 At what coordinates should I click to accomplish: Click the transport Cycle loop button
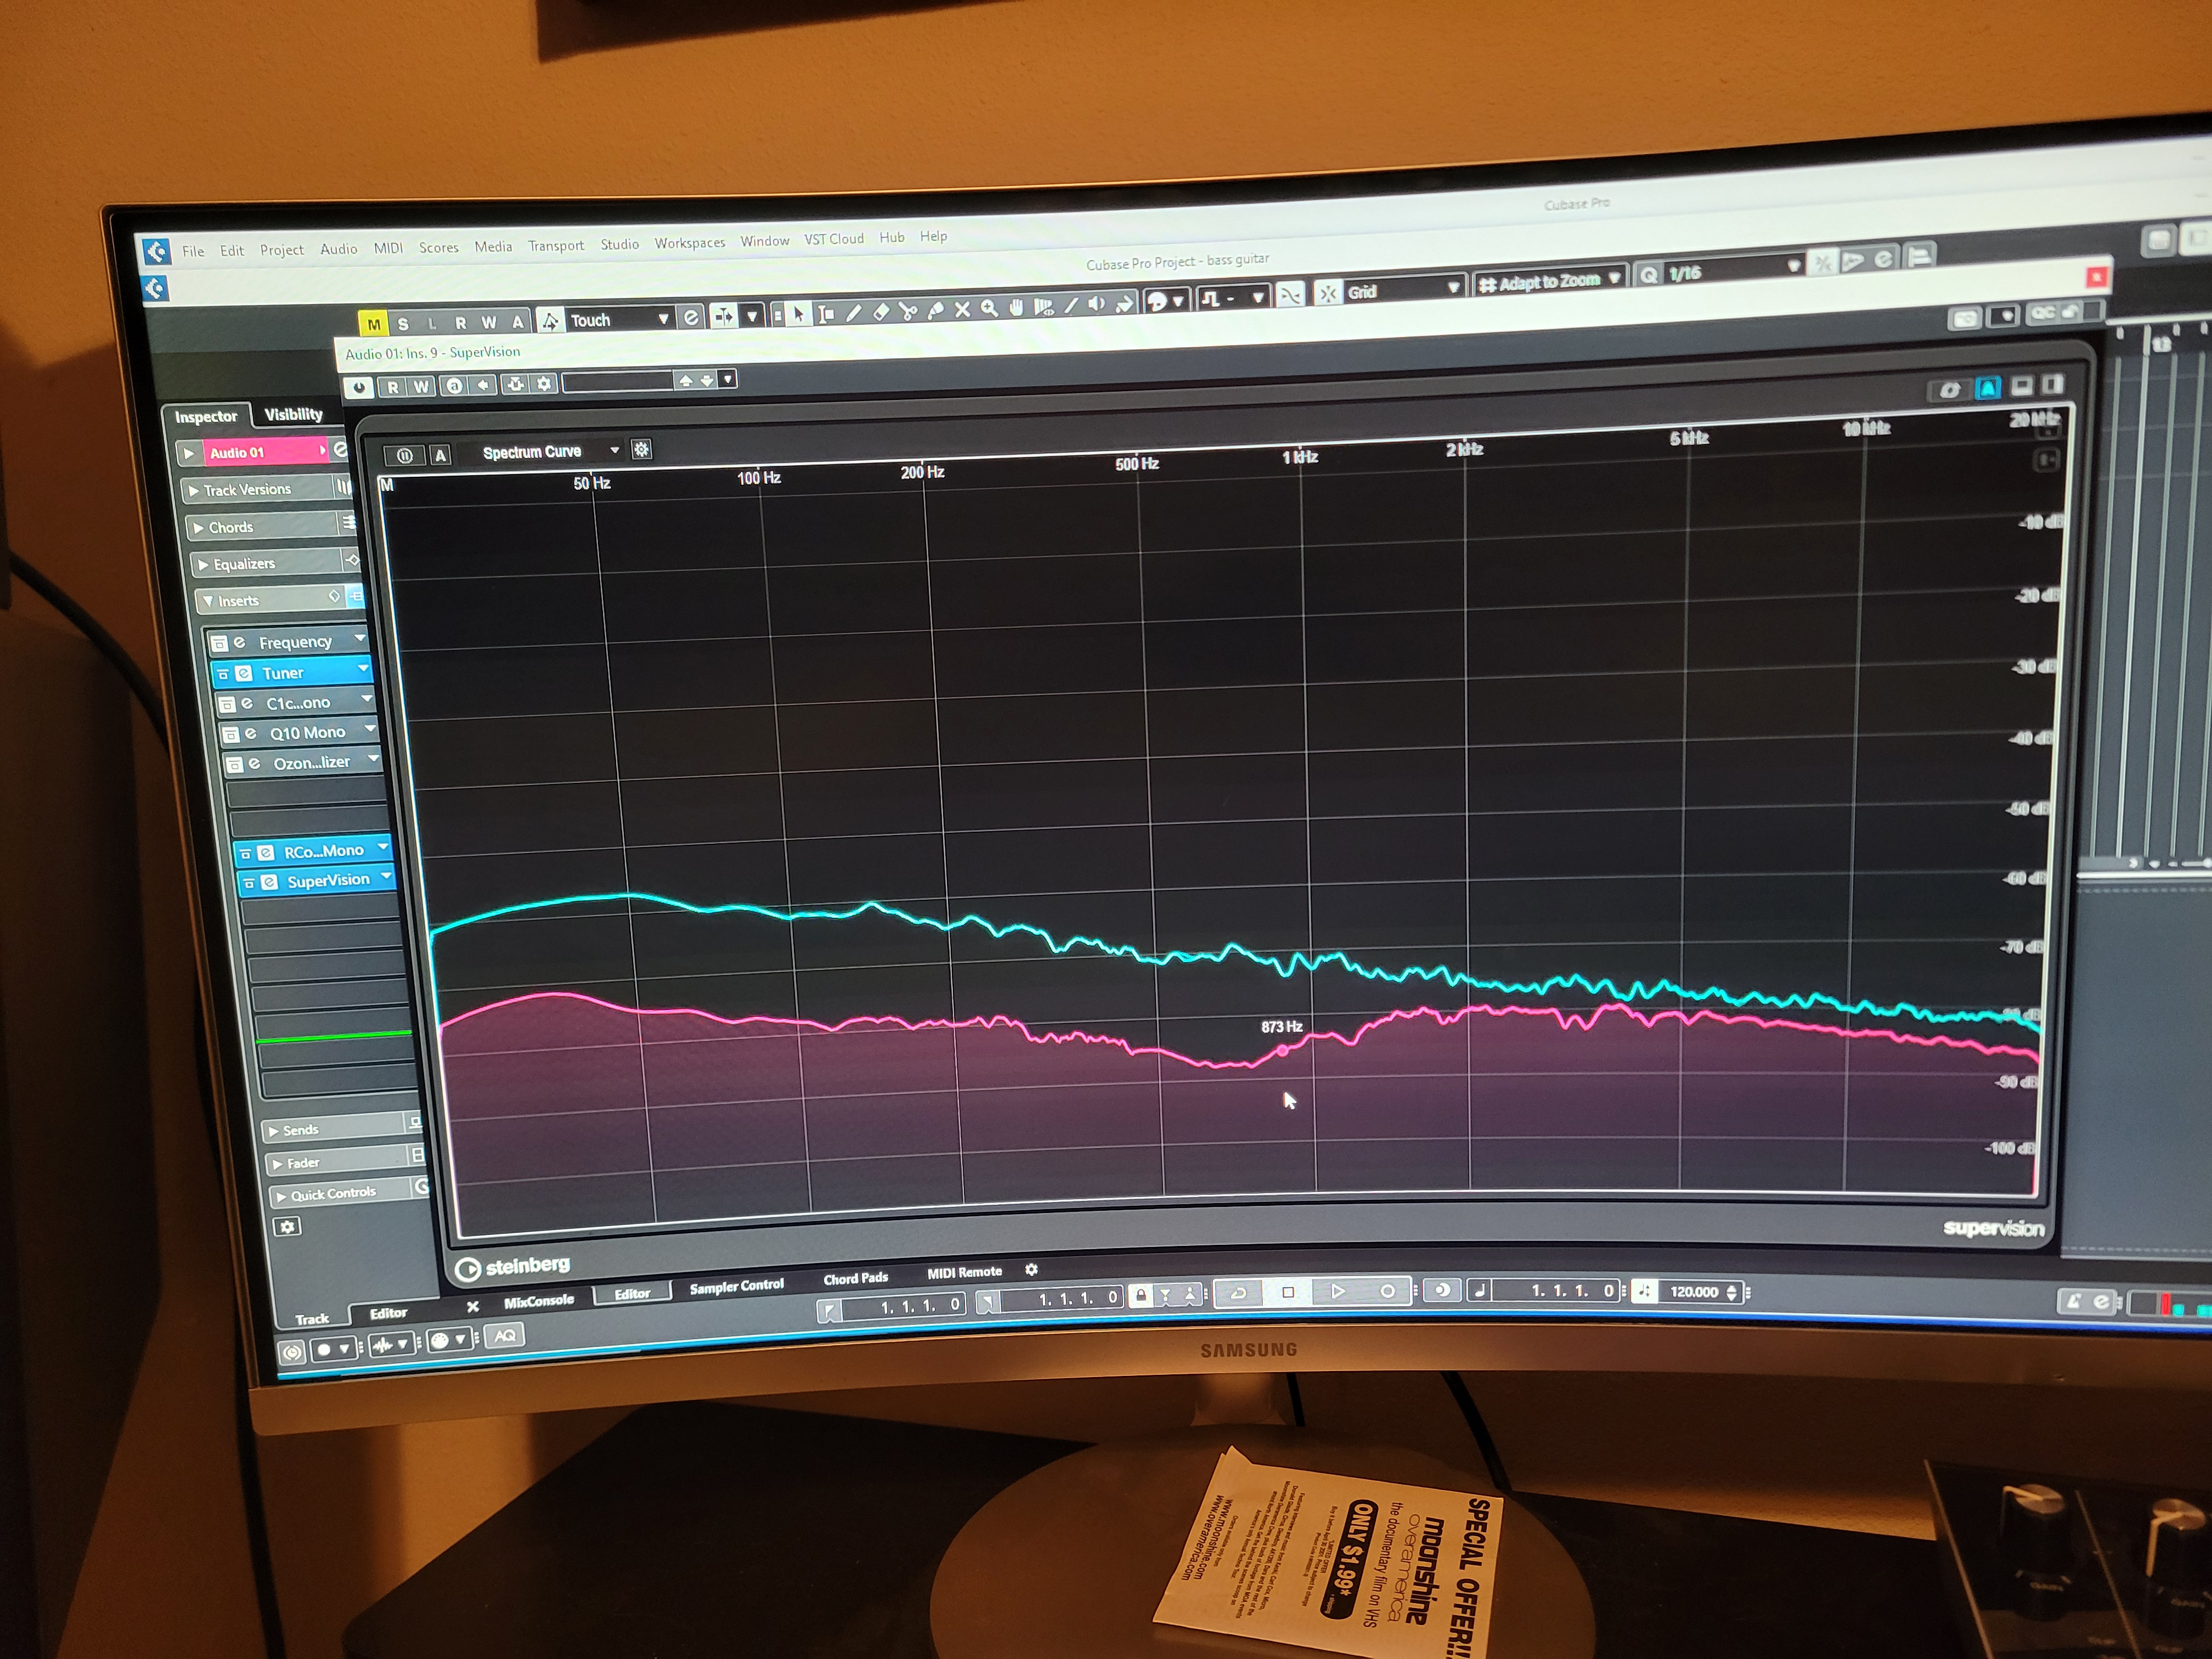pos(1238,1293)
